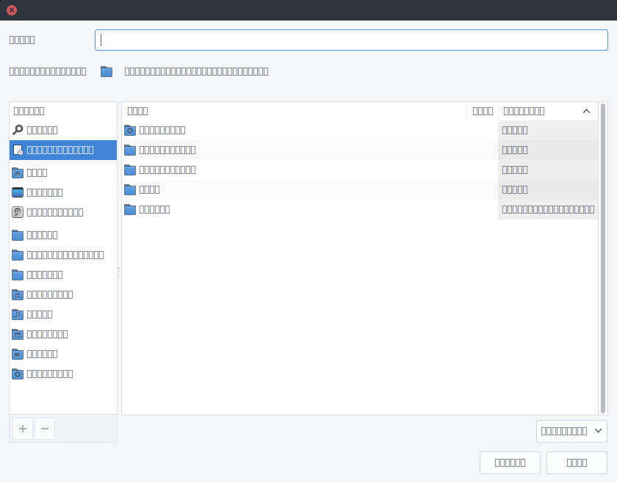Toggle sort direction with the date column arrow
This screenshot has width=617, height=483.
point(586,111)
